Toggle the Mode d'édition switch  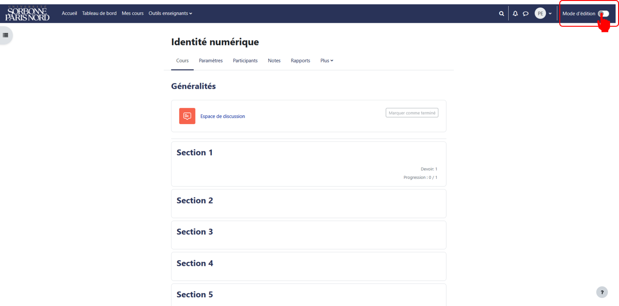coord(604,14)
